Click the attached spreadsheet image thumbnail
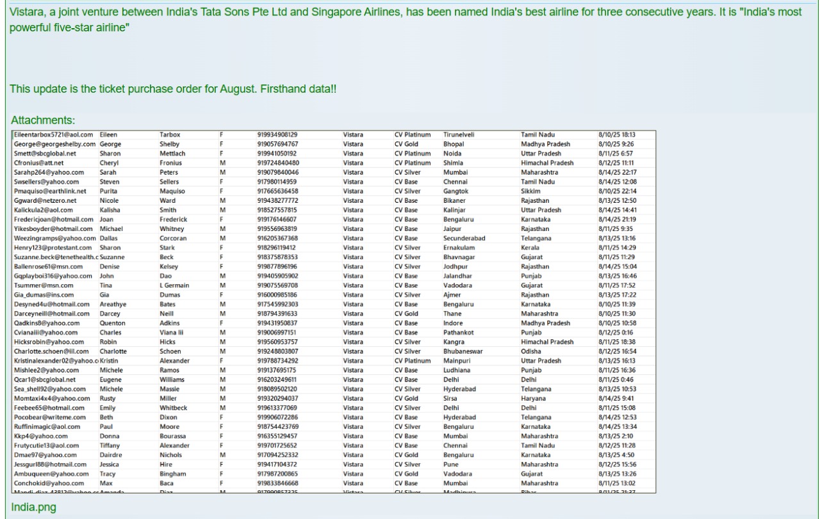 pyautogui.click(x=334, y=312)
